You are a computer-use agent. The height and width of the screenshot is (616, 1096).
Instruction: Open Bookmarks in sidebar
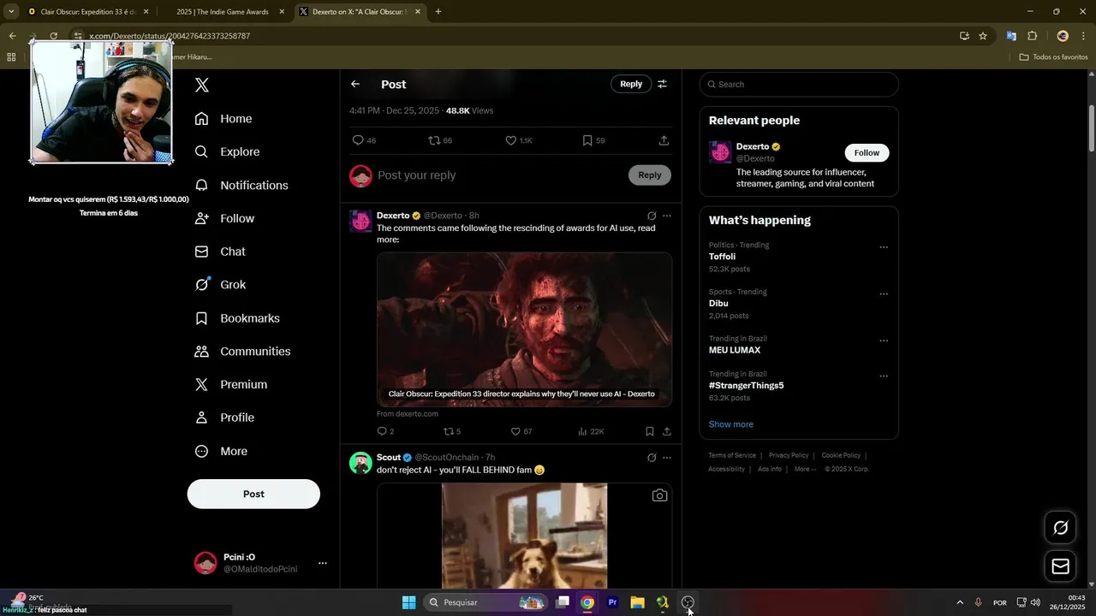[x=237, y=318]
